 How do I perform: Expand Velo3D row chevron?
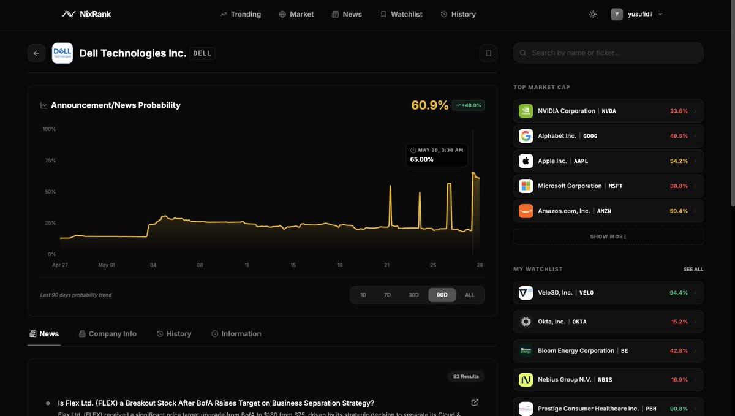pos(695,293)
